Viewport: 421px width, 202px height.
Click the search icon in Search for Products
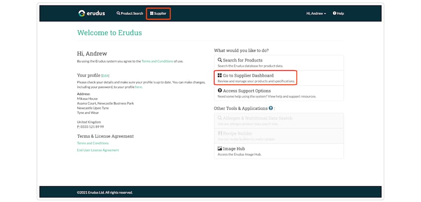pos(219,60)
